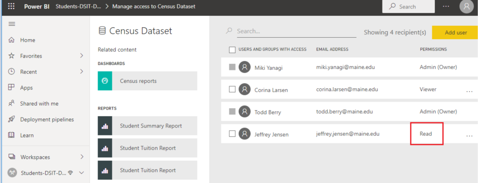The image size is (478, 183).
Task: Open Favorites in navigation
Action: click(31, 56)
